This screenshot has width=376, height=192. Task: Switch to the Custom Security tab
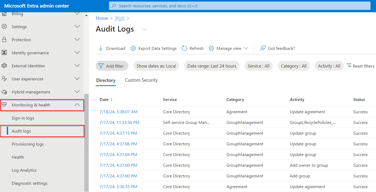[x=141, y=80]
